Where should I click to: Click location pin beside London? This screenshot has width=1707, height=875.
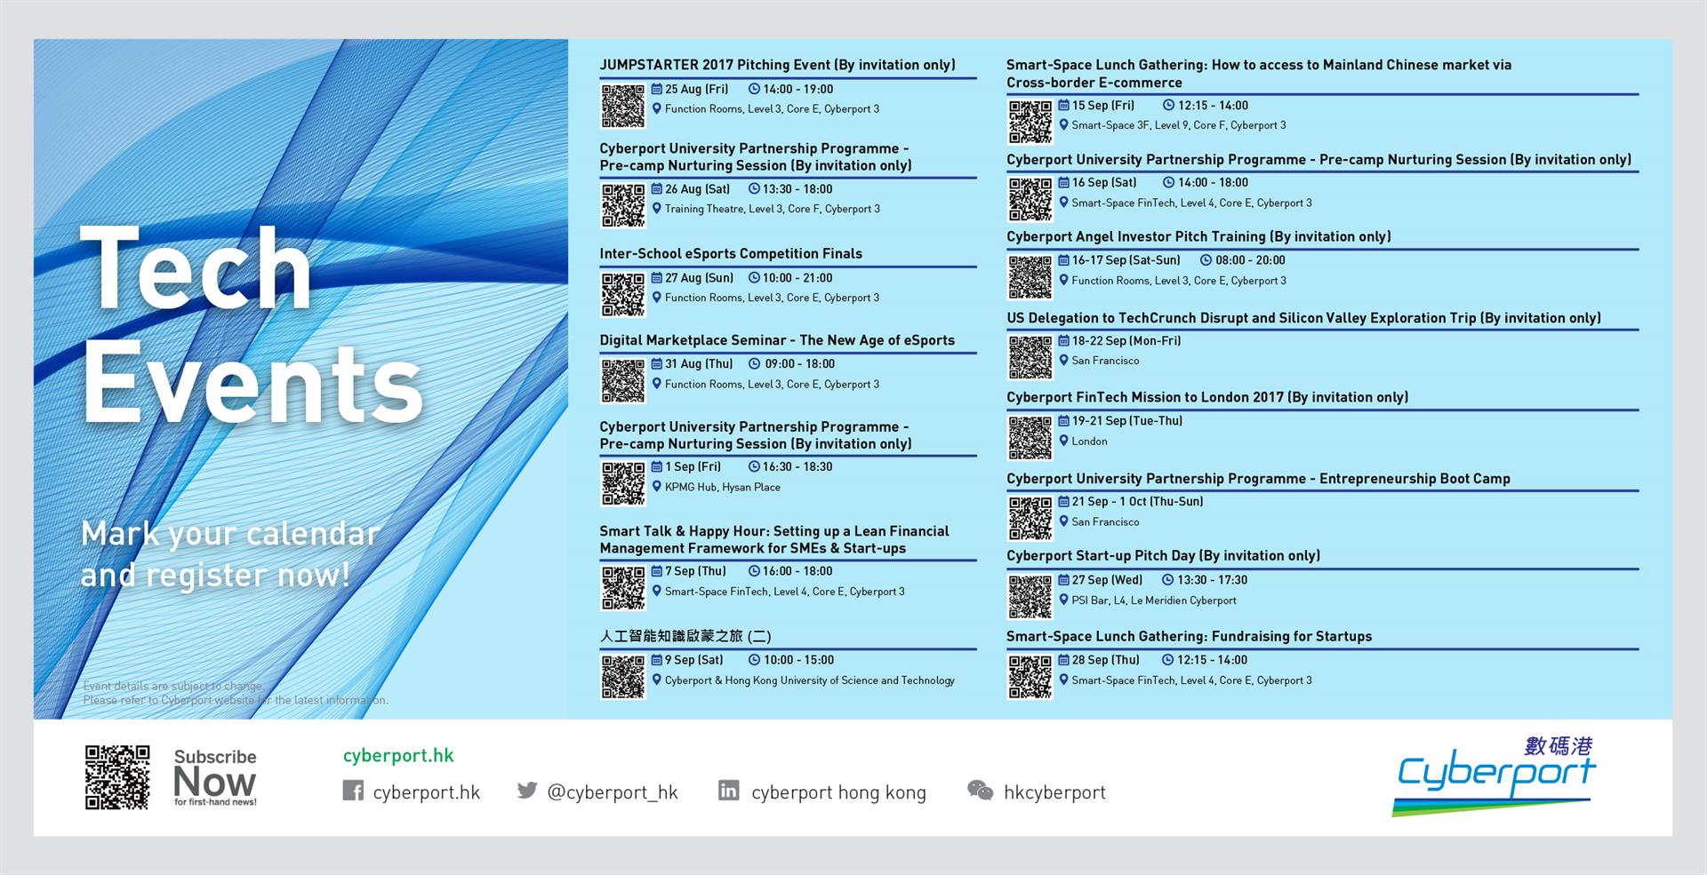click(1063, 441)
